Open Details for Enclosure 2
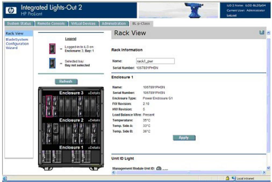 (x=94, y=120)
